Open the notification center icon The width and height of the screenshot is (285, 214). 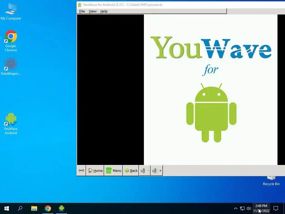click(x=276, y=208)
